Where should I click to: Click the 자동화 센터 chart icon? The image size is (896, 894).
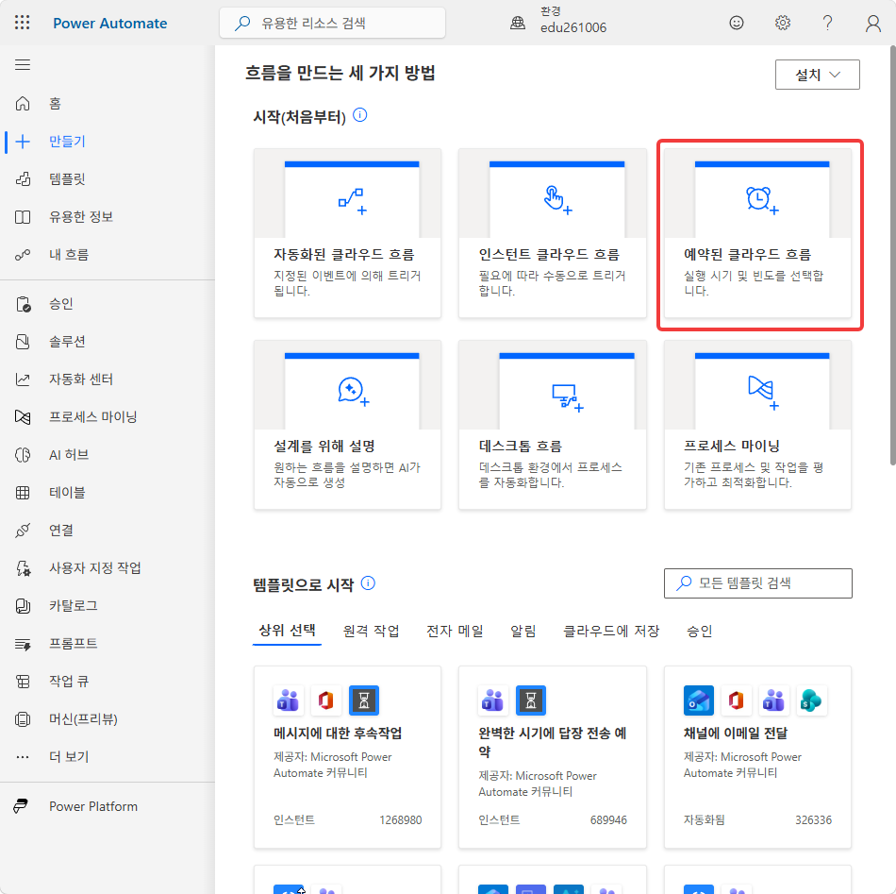[23, 380]
